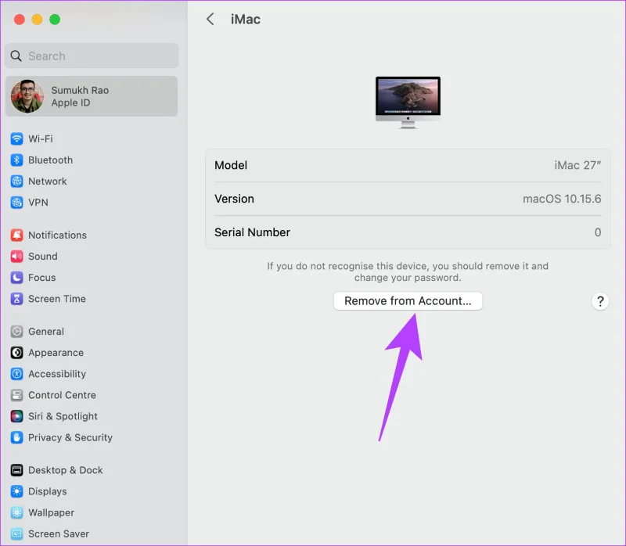This screenshot has width=626, height=546.
Task: Select Desktop & Dock label
Action: (66, 470)
